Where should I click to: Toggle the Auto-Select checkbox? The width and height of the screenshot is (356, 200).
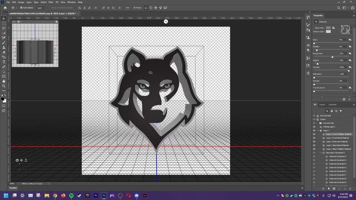point(21,8)
